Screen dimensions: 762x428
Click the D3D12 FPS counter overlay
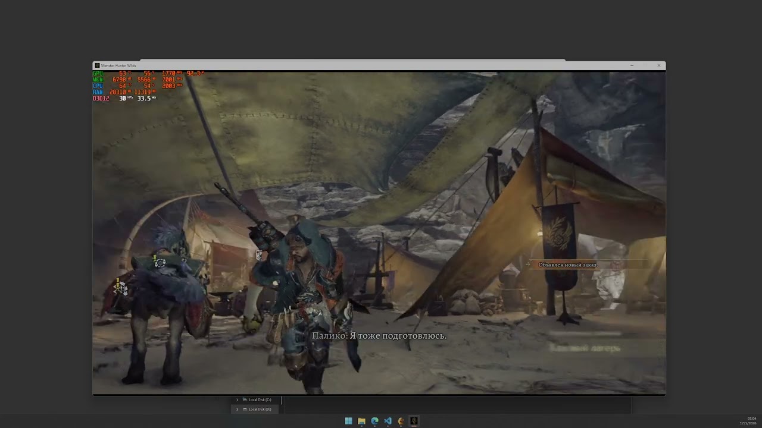(124, 99)
